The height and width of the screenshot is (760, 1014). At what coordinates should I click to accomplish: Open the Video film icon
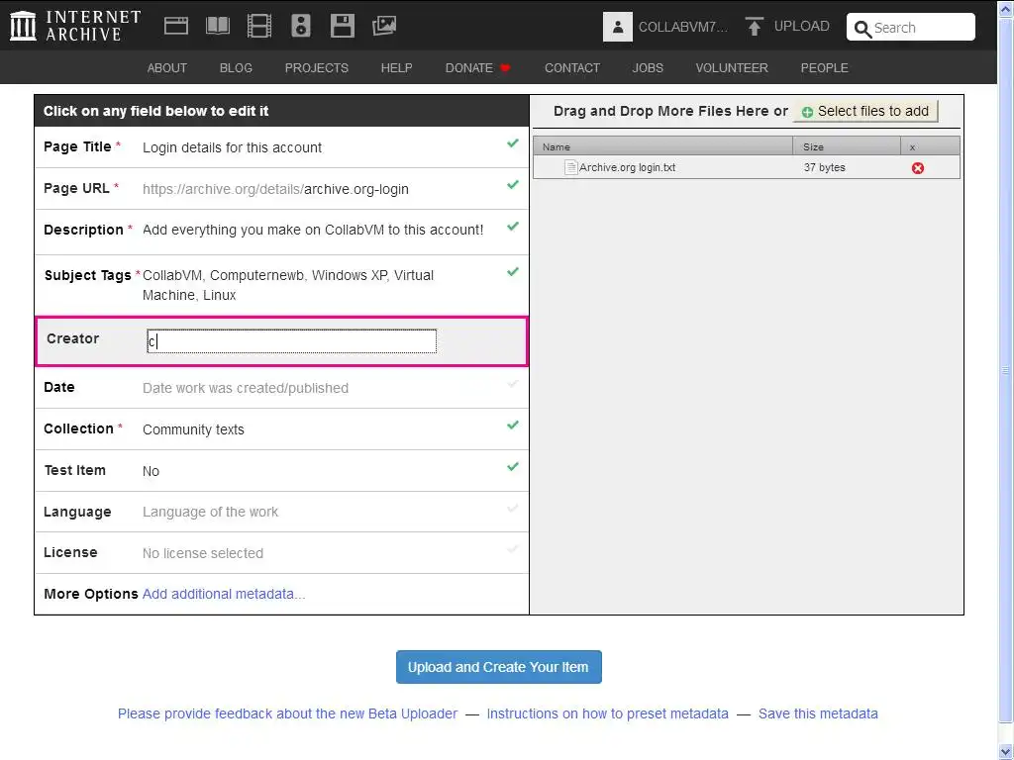point(259,26)
